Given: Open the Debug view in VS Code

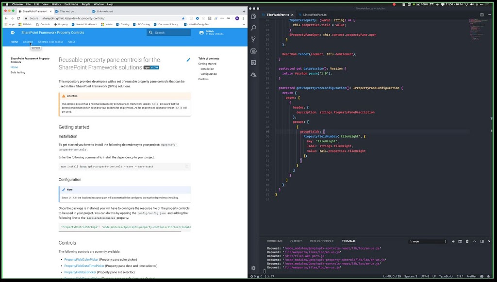Looking at the screenshot, I should (x=253, y=51).
